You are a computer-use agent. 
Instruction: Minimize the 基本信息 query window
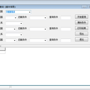coord(84,7)
